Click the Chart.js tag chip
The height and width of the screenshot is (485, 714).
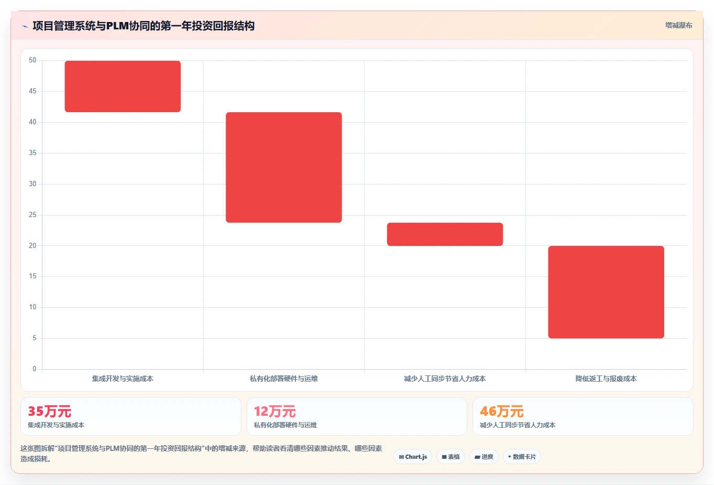413,457
